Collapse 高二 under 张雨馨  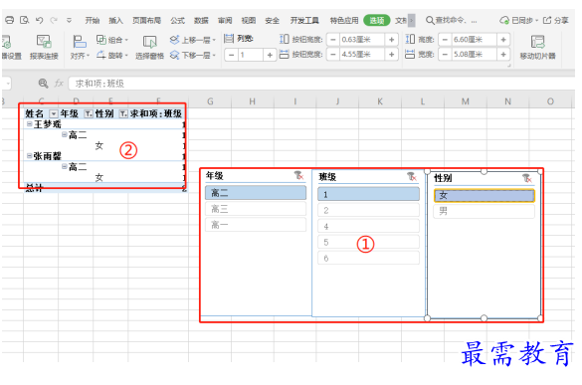click(65, 166)
